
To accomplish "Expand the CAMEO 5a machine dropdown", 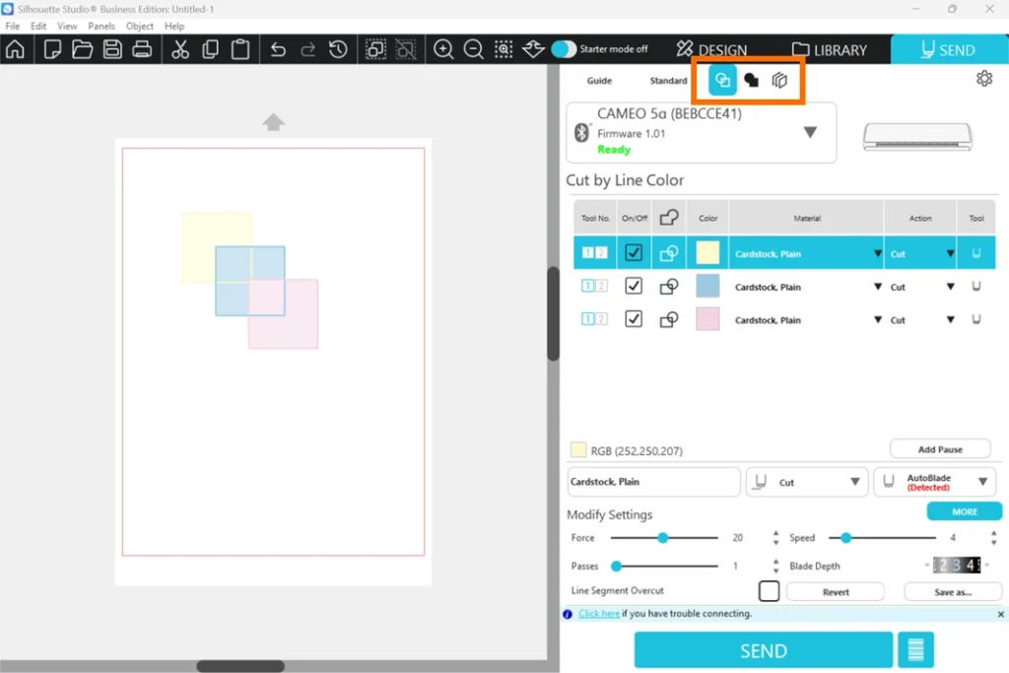I will pos(810,132).
